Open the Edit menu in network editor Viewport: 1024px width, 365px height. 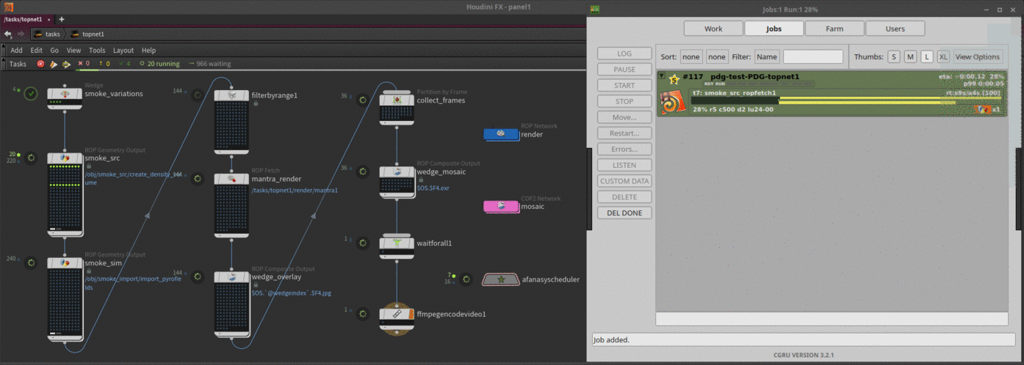point(36,51)
